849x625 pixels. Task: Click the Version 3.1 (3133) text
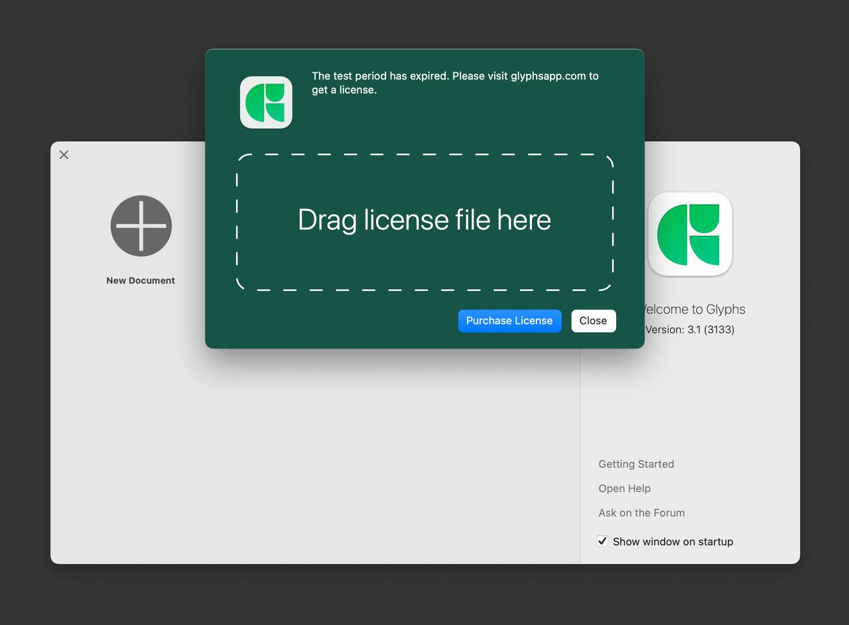coord(690,329)
